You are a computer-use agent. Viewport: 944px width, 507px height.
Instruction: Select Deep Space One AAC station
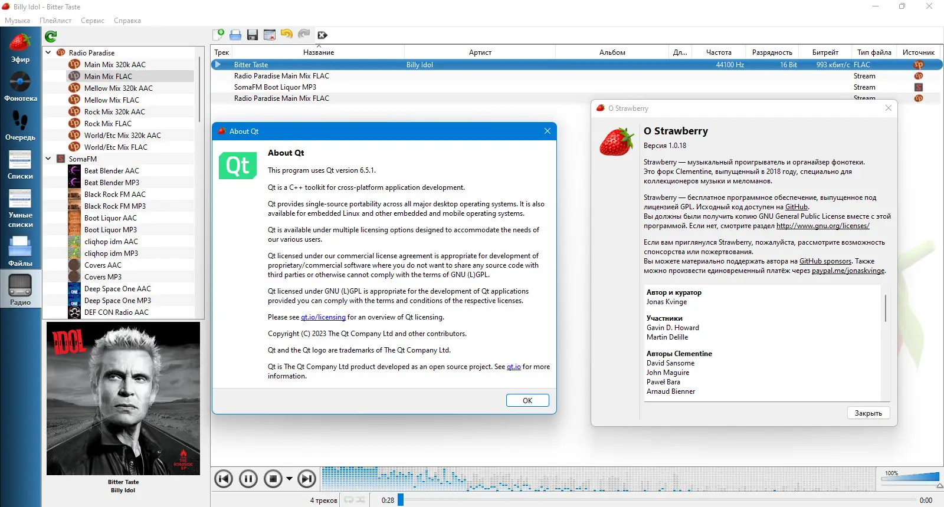coord(117,288)
